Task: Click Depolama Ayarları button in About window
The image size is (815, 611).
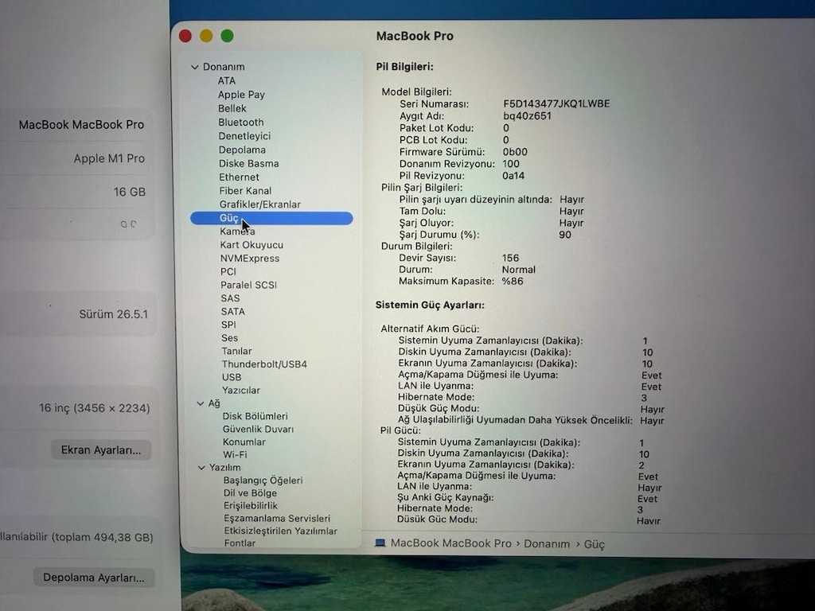Action: (x=94, y=578)
